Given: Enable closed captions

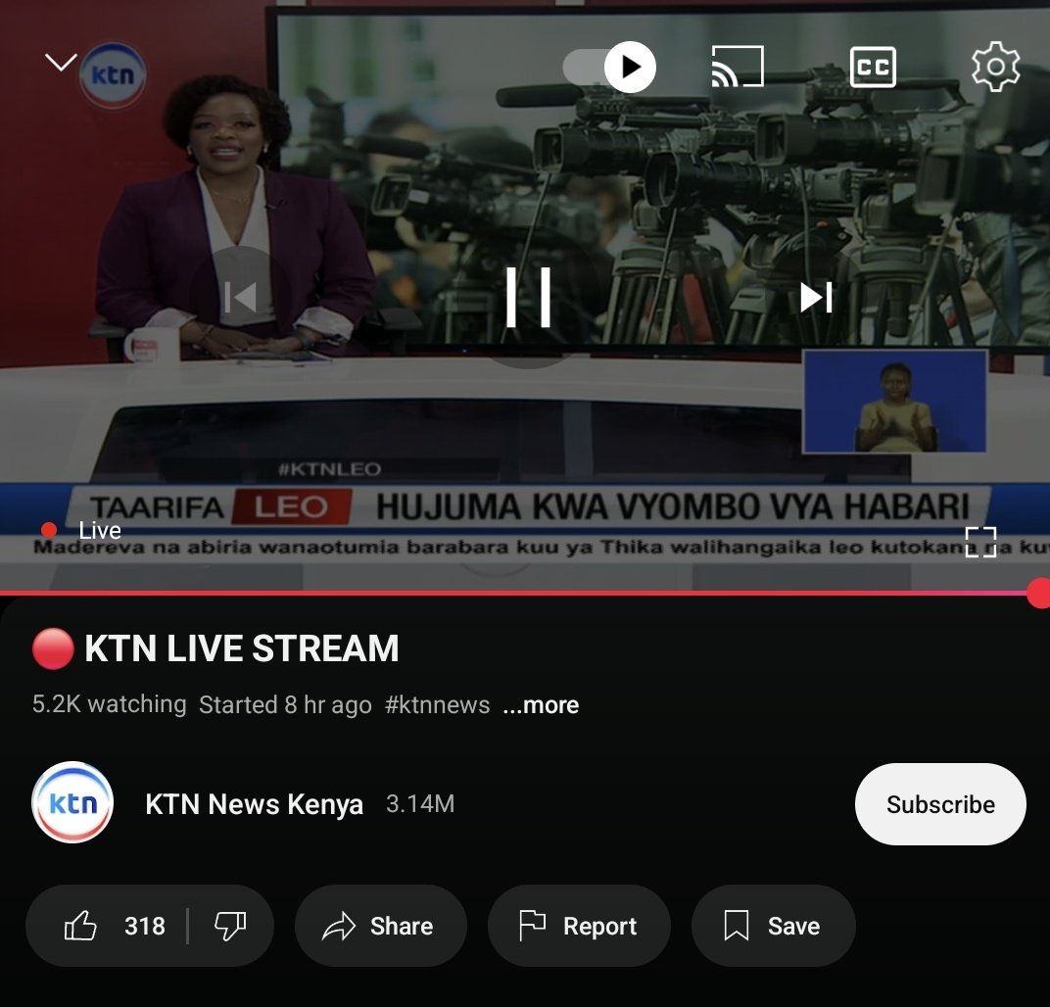Looking at the screenshot, I should pos(872,67).
